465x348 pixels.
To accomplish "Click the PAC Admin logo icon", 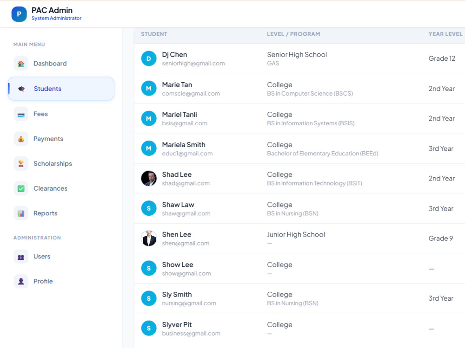I will pos(19,14).
